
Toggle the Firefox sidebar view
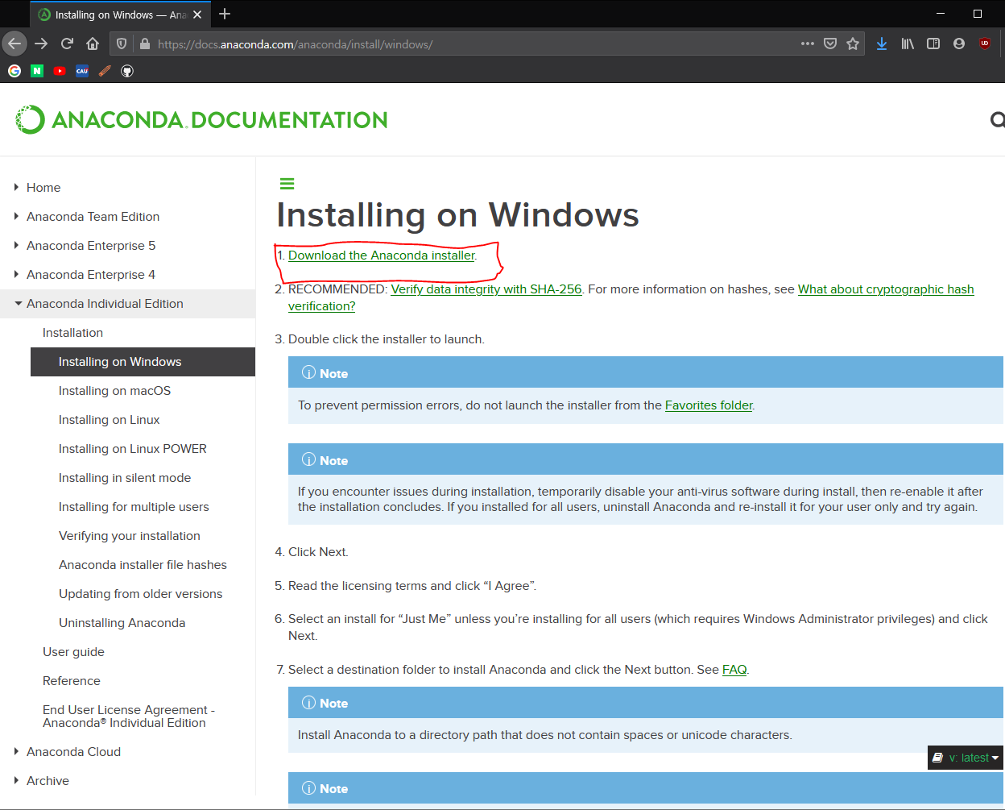coord(933,44)
